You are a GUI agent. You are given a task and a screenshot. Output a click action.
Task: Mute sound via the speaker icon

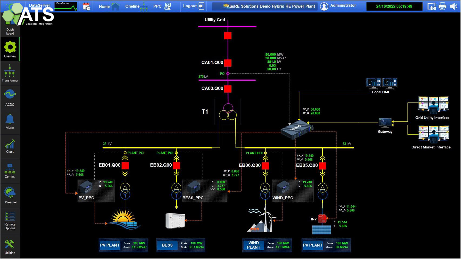tap(453, 6)
